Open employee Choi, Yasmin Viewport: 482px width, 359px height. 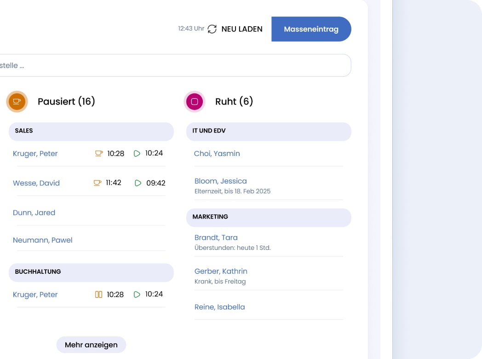[x=217, y=154]
